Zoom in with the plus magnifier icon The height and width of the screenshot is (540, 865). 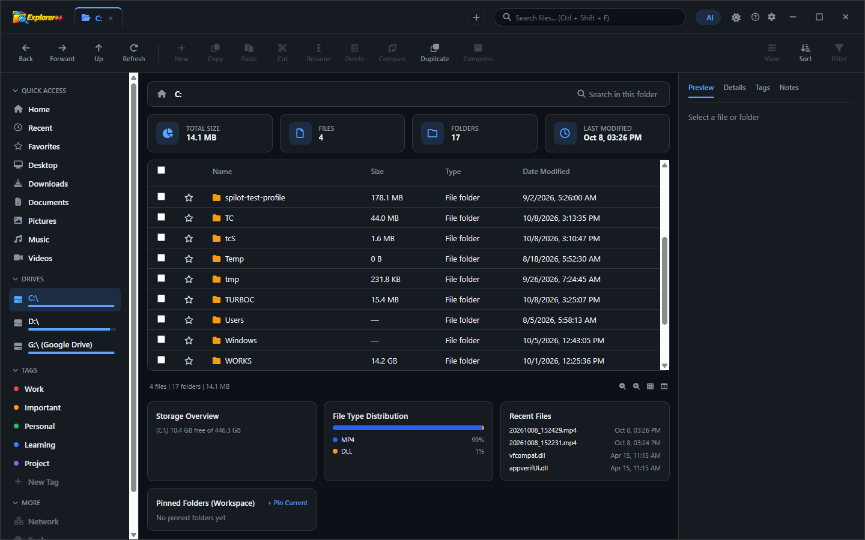pos(636,386)
